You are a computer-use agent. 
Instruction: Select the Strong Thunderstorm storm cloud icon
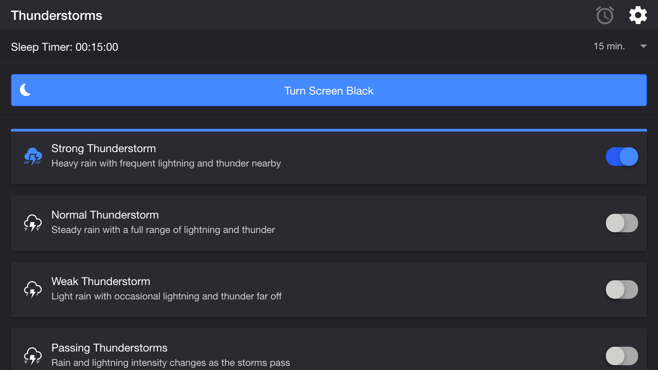click(33, 156)
